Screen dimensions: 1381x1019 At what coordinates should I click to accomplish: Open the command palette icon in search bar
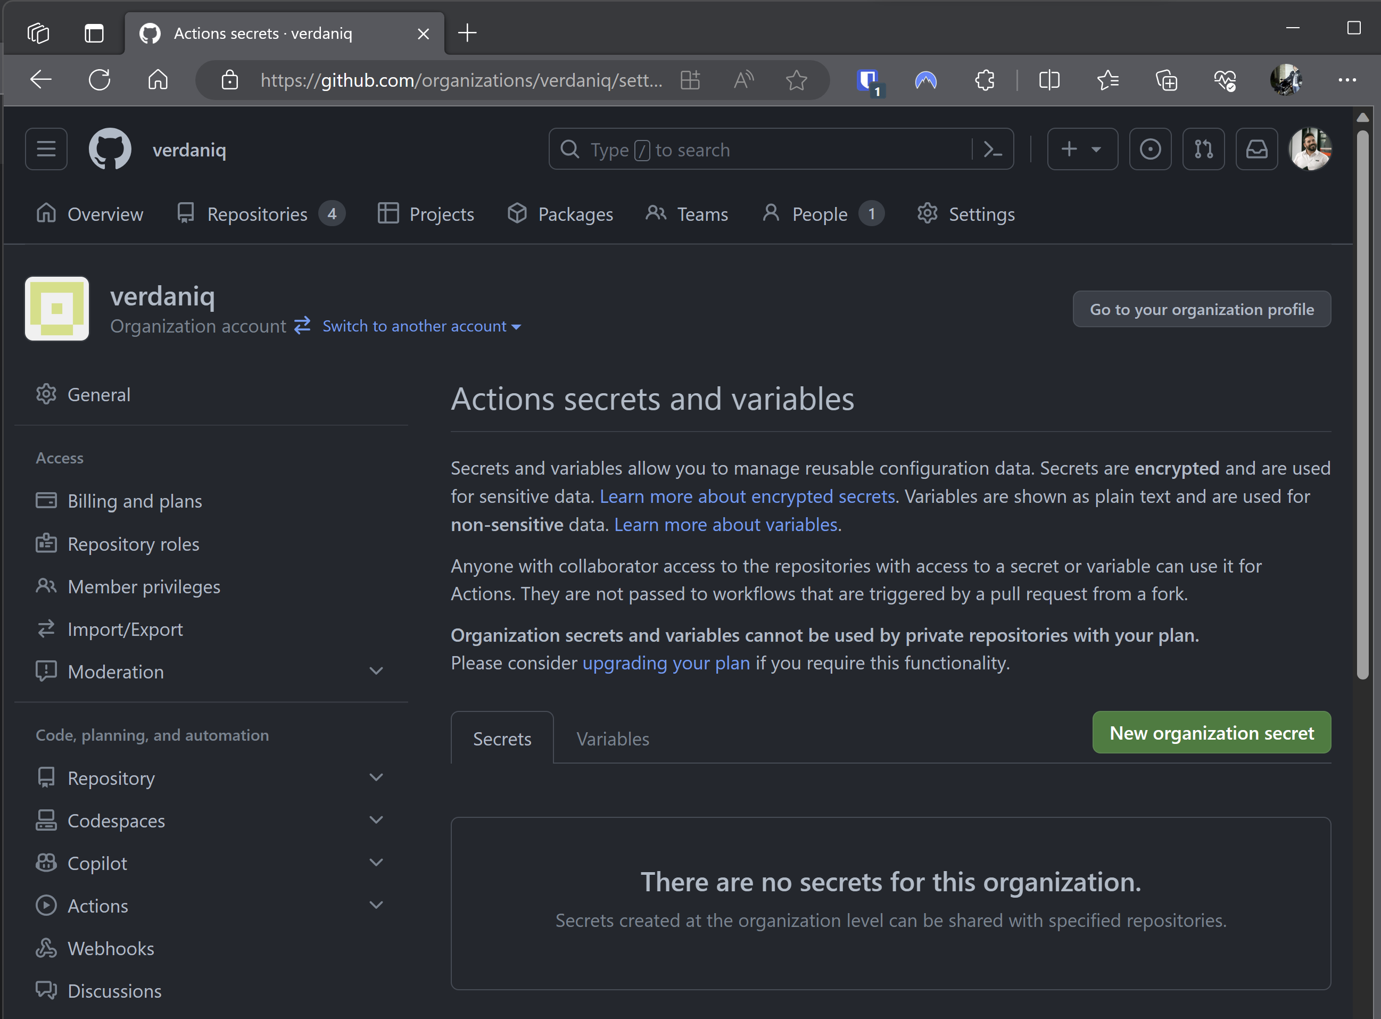(992, 150)
